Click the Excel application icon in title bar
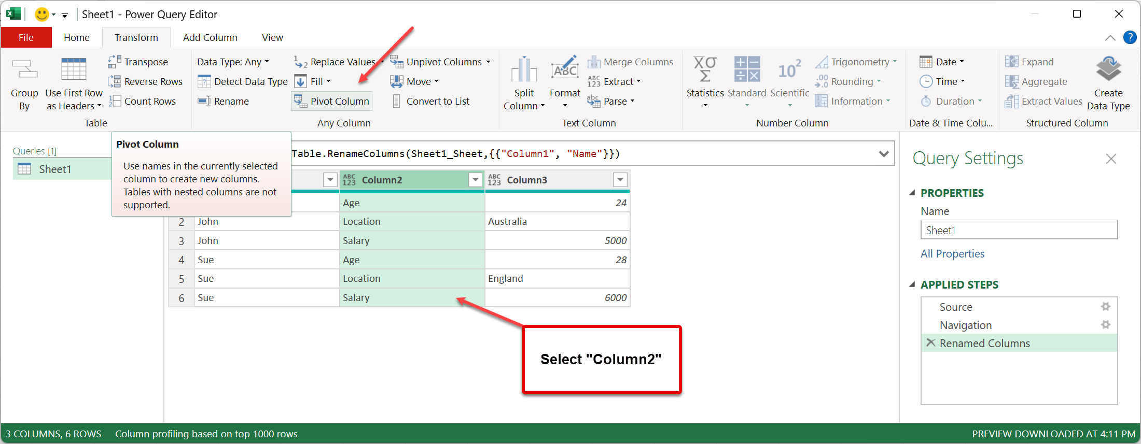 click(13, 14)
